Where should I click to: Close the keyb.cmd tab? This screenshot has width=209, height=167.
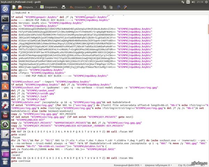29,13
